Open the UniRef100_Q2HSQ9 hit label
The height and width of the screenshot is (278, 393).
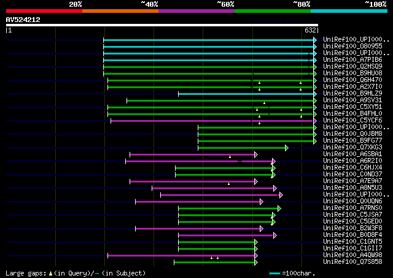pos(352,67)
